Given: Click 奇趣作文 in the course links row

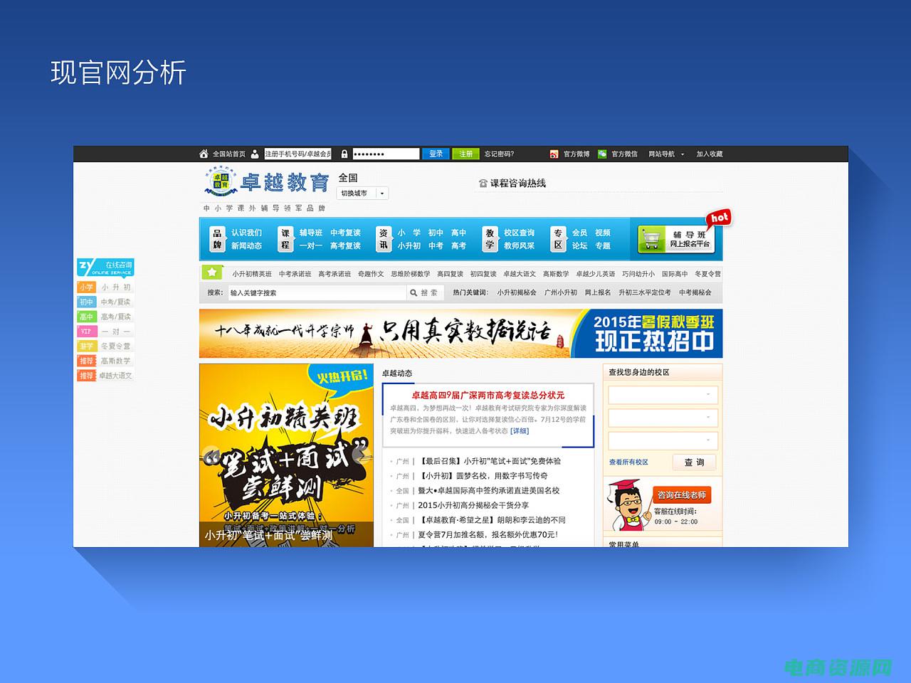Looking at the screenshot, I should [371, 274].
